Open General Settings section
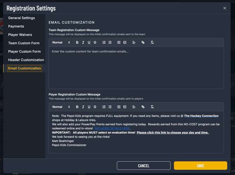The width and height of the screenshot is (235, 175). pos(21,18)
